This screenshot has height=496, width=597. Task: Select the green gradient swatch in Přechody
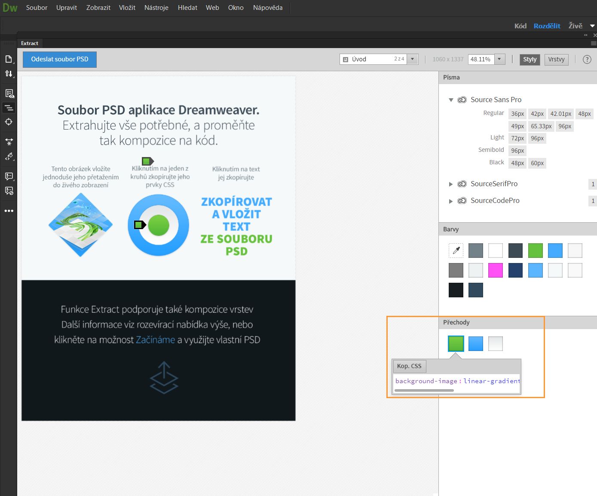tap(456, 344)
